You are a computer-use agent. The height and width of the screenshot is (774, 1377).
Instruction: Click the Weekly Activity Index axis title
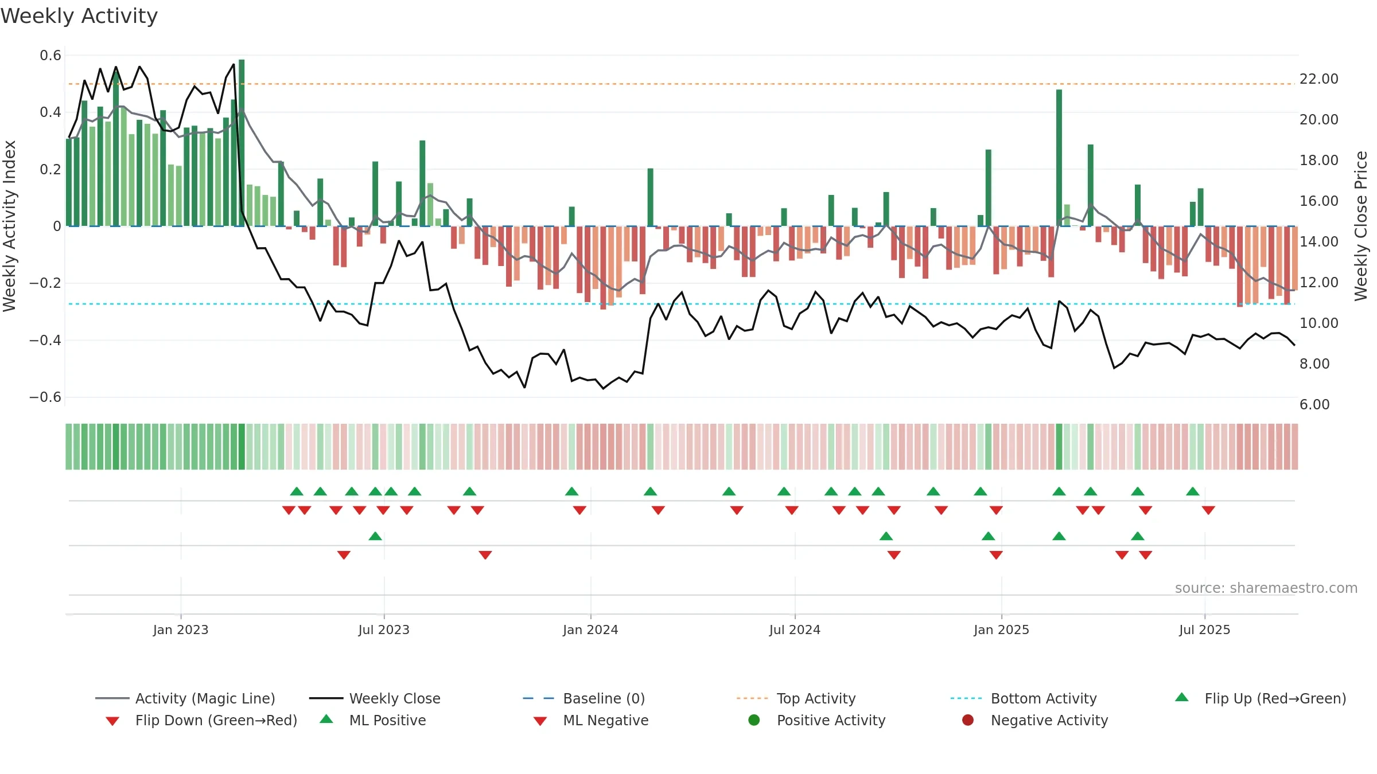coord(9,226)
